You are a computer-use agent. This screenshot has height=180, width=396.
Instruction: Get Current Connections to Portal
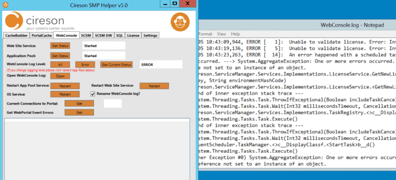[79, 103]
